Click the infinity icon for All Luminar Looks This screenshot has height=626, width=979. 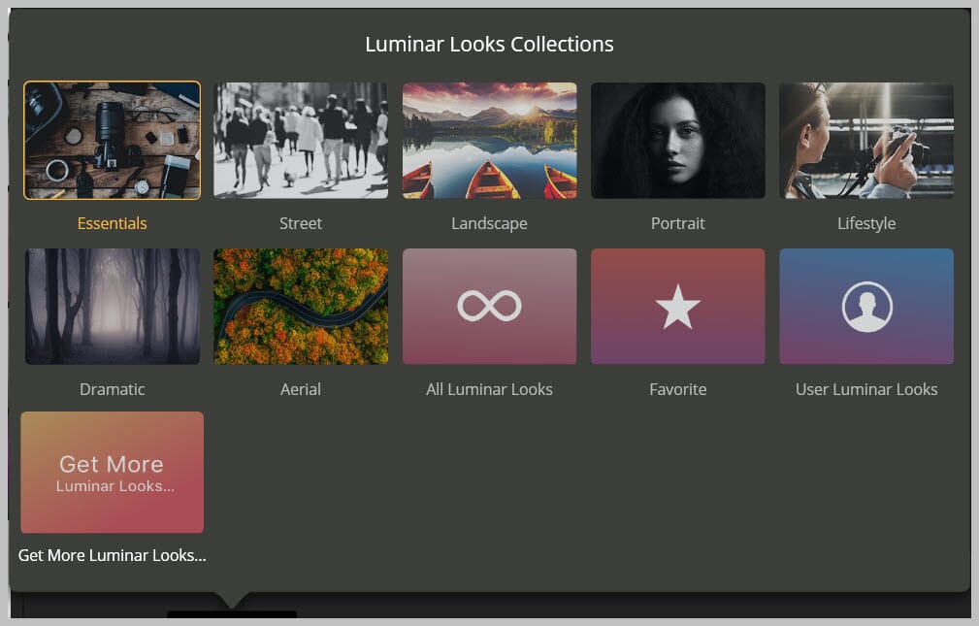coord(489,306)
